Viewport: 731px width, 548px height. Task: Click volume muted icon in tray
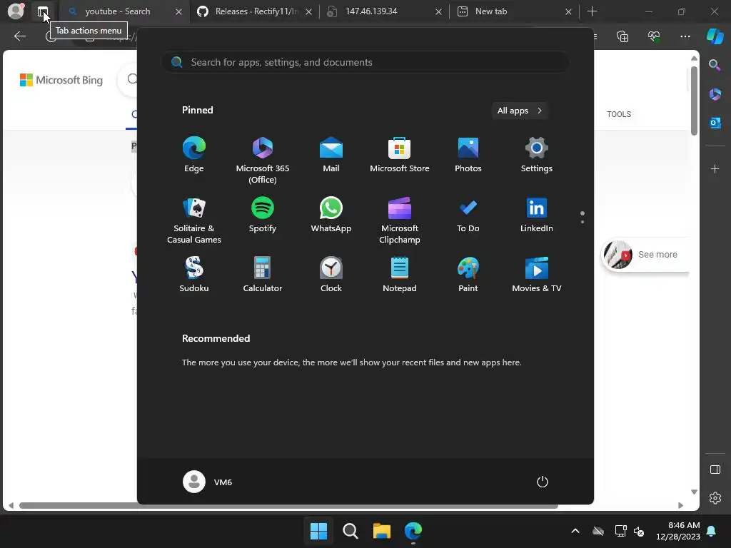639,531
